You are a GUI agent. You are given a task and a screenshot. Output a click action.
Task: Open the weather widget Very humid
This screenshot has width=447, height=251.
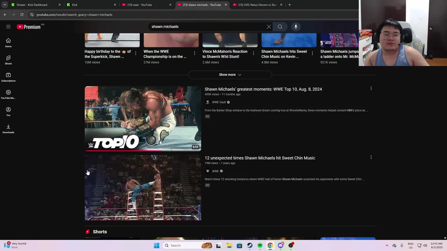pyautogui.click(x=15, y=245)
